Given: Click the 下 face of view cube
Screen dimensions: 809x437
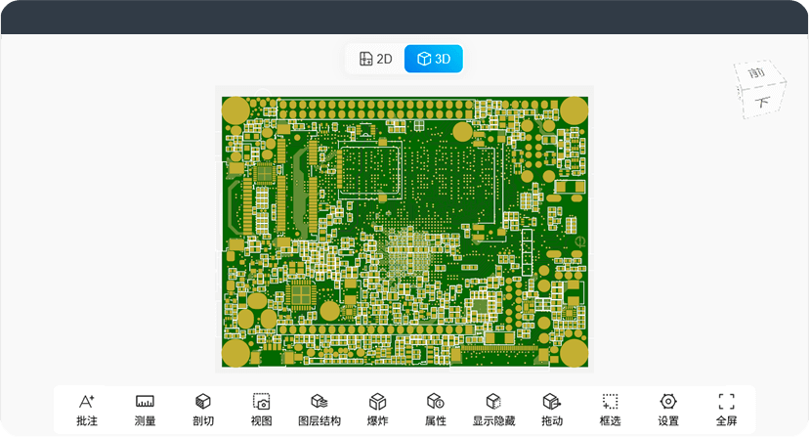Looking at the screenshot, I should 764,102.
